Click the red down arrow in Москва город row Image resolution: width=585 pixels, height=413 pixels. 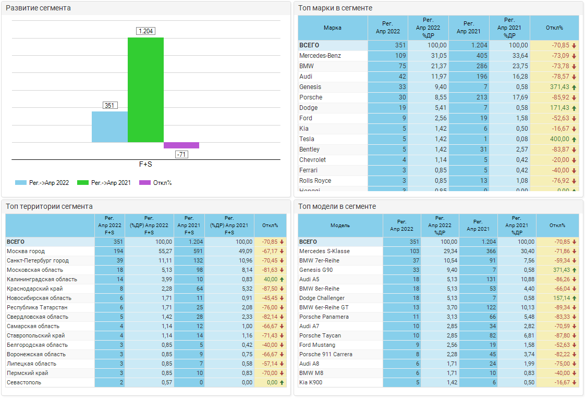(x=282, y=252)
